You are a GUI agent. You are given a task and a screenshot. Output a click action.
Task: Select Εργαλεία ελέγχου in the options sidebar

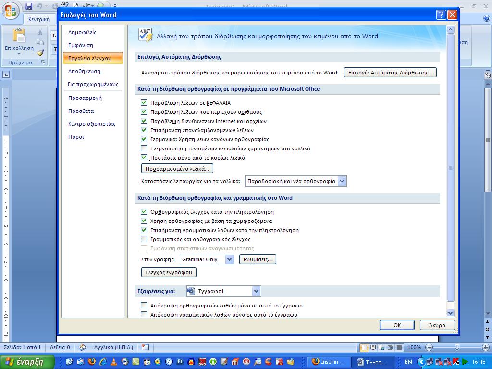click(93, 58)
